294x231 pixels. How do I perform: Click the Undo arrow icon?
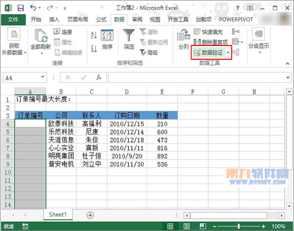coord(33,8)
